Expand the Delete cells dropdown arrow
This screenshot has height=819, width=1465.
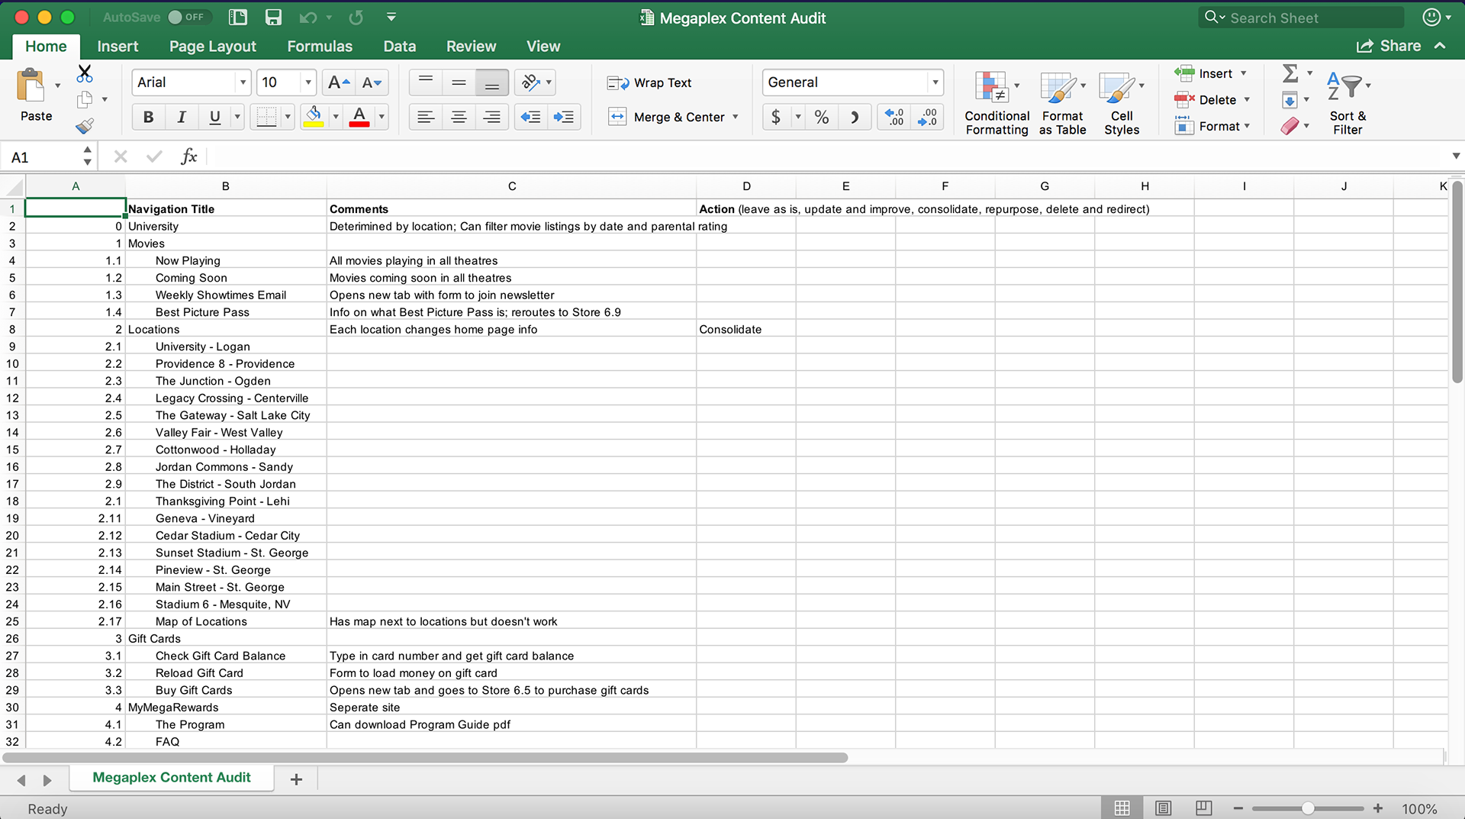(1247, 100)
